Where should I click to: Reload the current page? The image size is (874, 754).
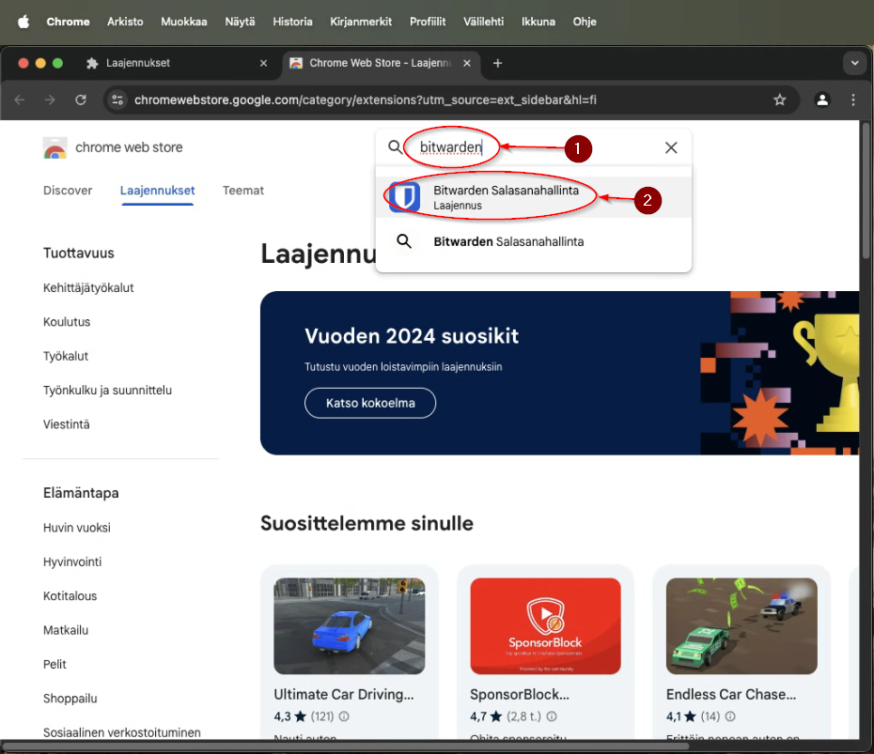tap(81, 100)
